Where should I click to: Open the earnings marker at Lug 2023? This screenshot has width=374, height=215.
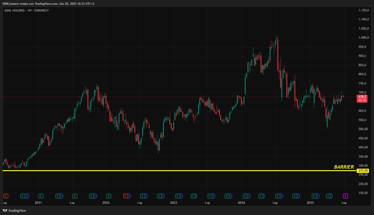[x=210, y=196]
